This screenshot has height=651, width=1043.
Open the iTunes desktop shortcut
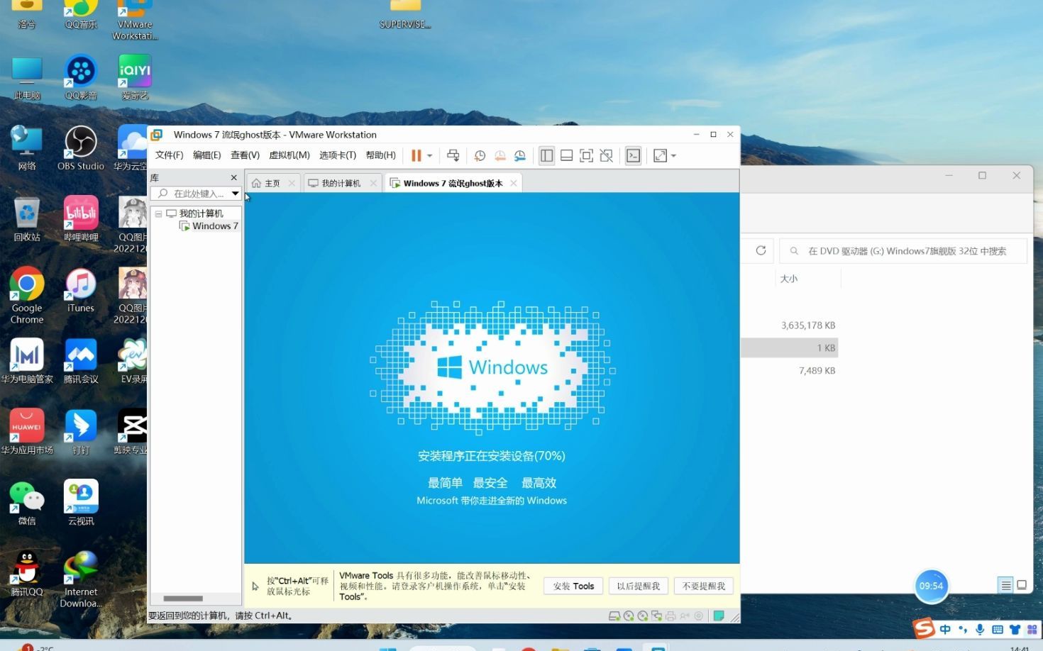(x=80, y=290)
